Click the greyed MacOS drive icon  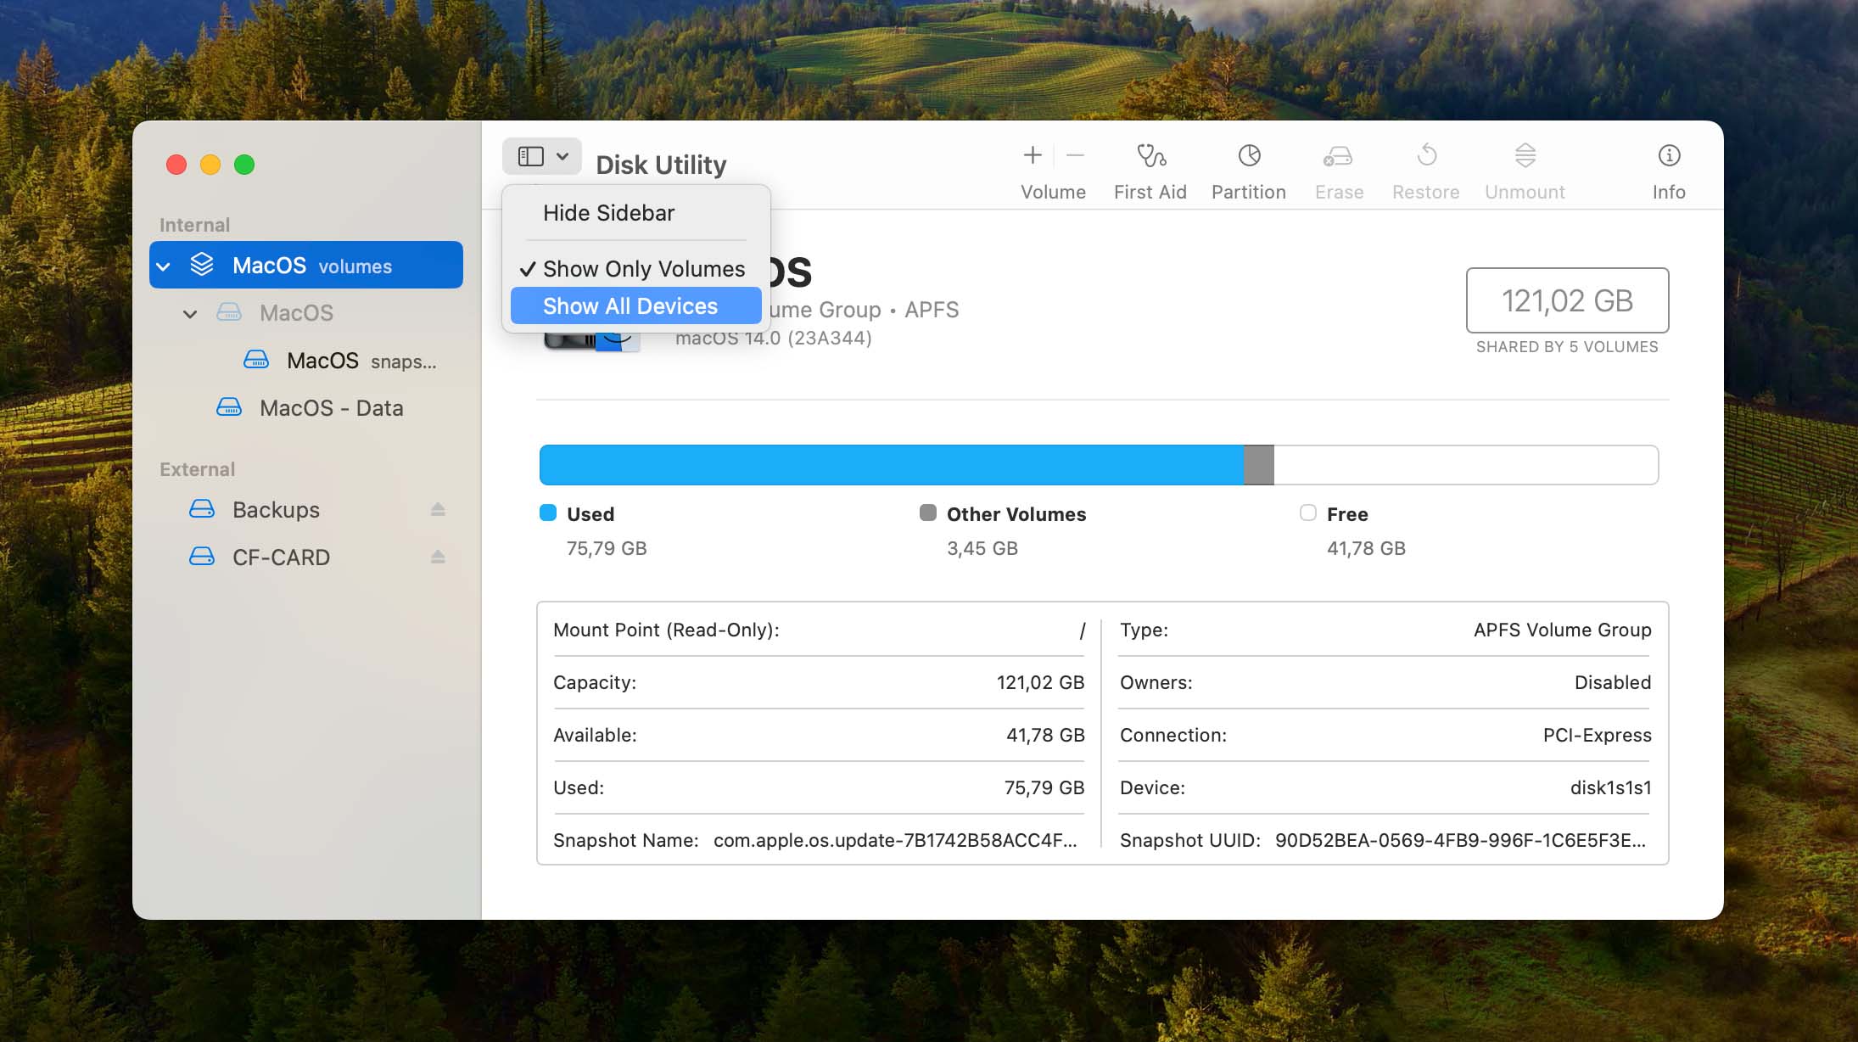coord(229,312)
